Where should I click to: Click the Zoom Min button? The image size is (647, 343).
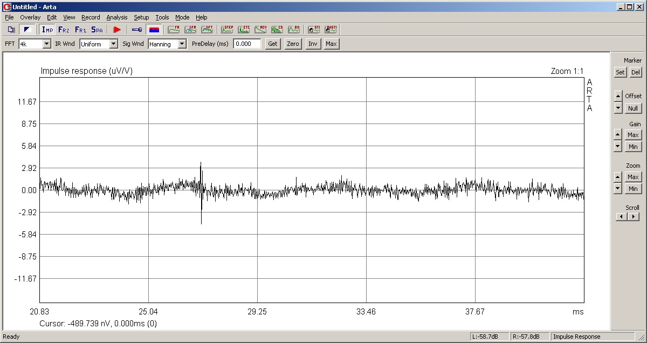click(x=633, y=189)
